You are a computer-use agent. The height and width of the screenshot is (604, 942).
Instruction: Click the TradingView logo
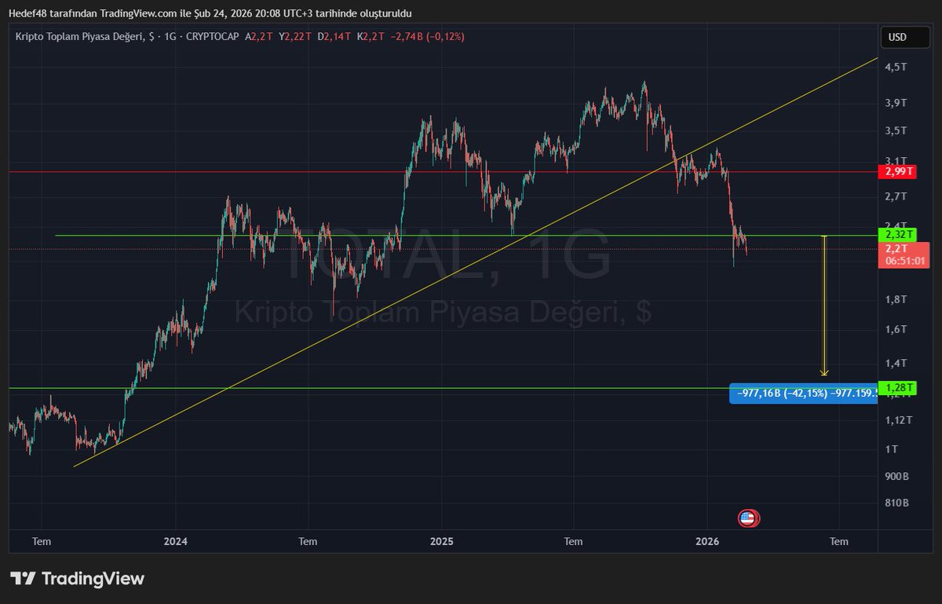(x=77, y=579)
